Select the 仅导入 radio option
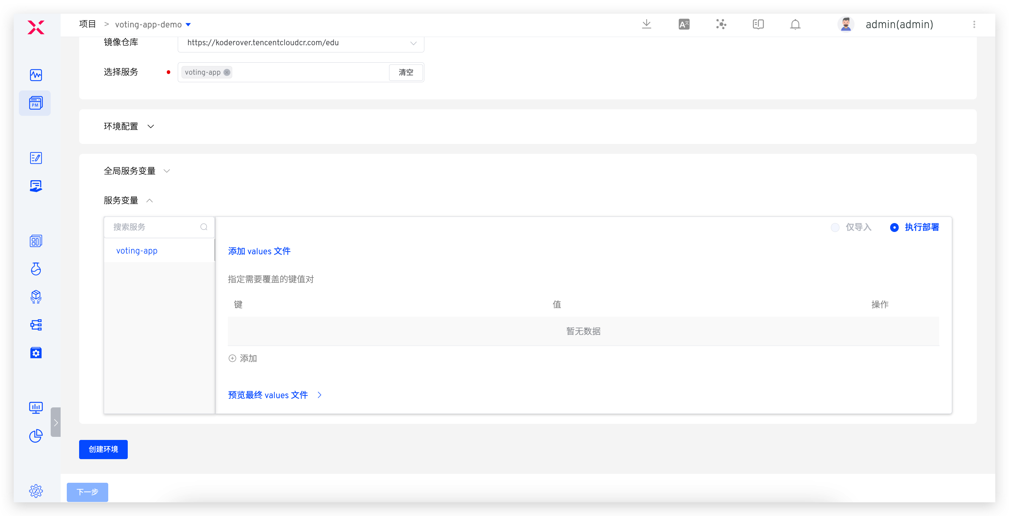The image size is (1009, 516). pos(835,227)
